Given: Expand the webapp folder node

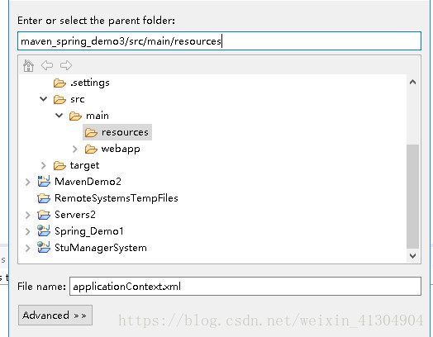Looking at the screenshot, I should point(75,149).
